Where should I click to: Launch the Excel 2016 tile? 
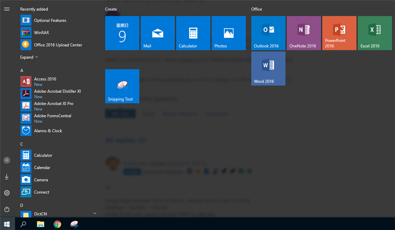tap(375, 33)
